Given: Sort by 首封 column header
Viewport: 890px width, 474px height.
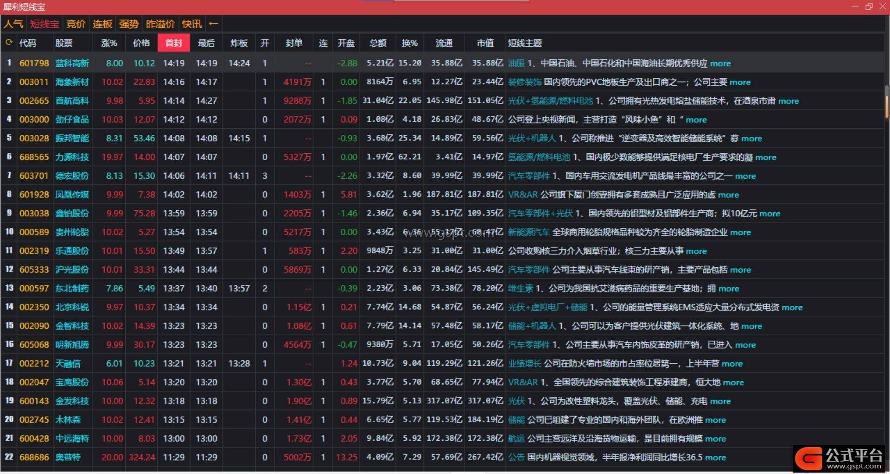Looking at the screenshot, I should 174,43.
